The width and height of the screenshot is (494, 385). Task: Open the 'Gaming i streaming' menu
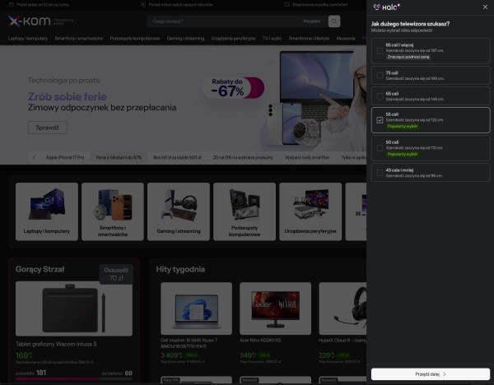pos(185,39)
